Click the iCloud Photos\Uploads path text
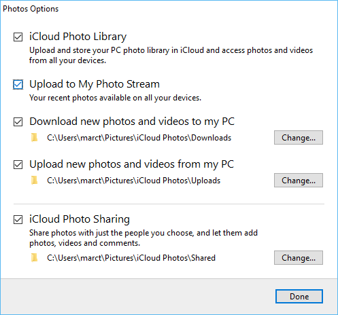The height and width of the screenshot is (315, 338). 134,181
